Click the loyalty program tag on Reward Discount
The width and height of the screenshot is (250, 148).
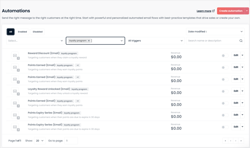coord(69,54)
